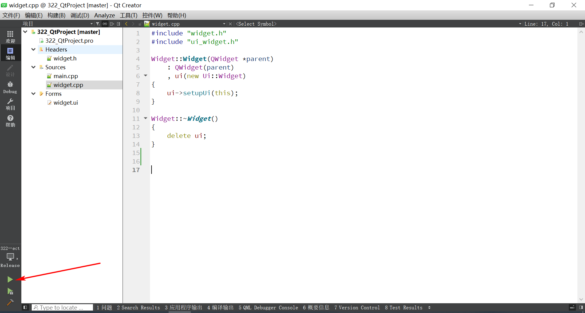Click the Type to locate search field
585x313 pixels.
coord(62,308)
